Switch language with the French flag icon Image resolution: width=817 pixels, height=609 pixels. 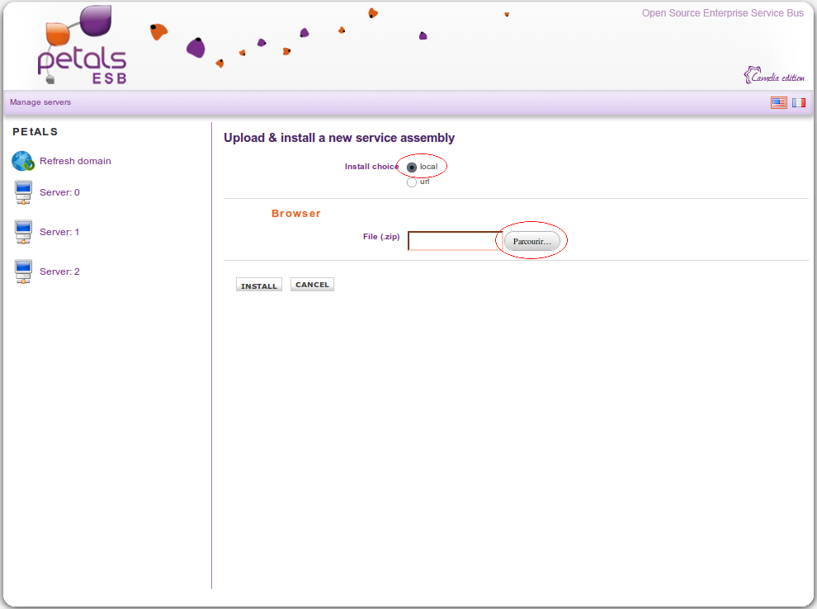click(x=799, y=102)
